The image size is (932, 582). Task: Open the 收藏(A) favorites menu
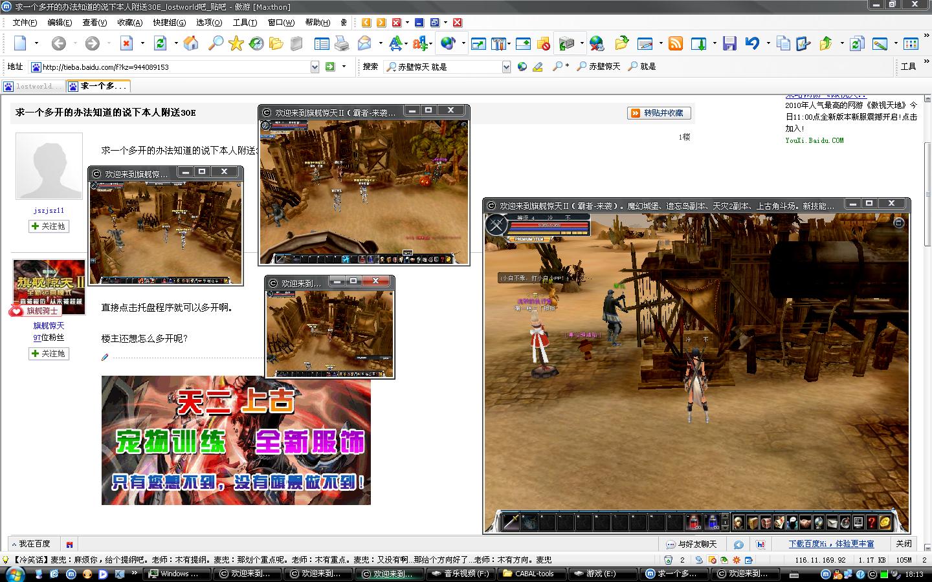[129, 23]
